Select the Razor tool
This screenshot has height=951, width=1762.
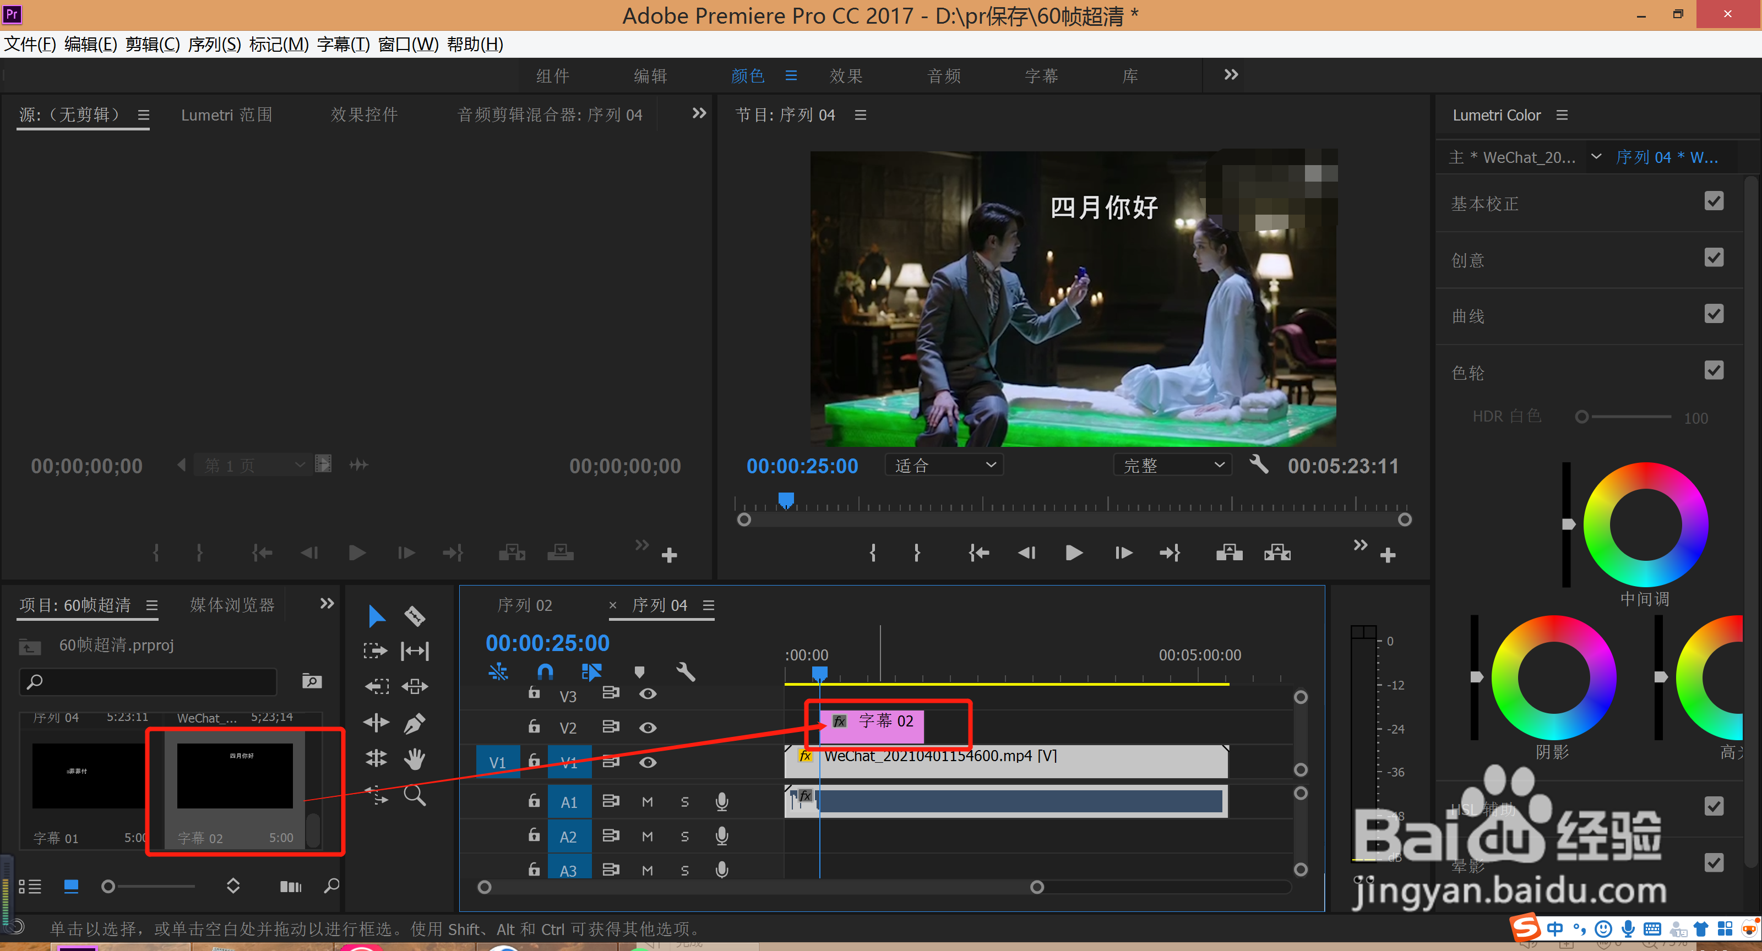415,617
